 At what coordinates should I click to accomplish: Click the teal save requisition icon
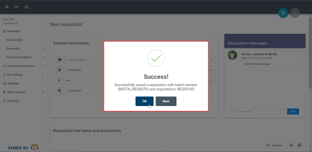(283, 13)
